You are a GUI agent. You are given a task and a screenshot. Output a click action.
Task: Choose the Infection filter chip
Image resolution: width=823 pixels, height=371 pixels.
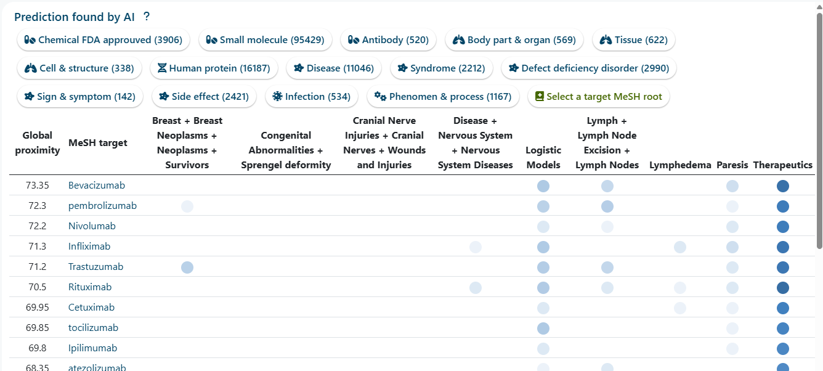[311, 97]
